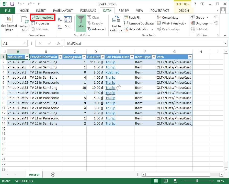Click Remove Duplicates in Data Tools
The image size is (229, 184).
click(x=139, y=23)
